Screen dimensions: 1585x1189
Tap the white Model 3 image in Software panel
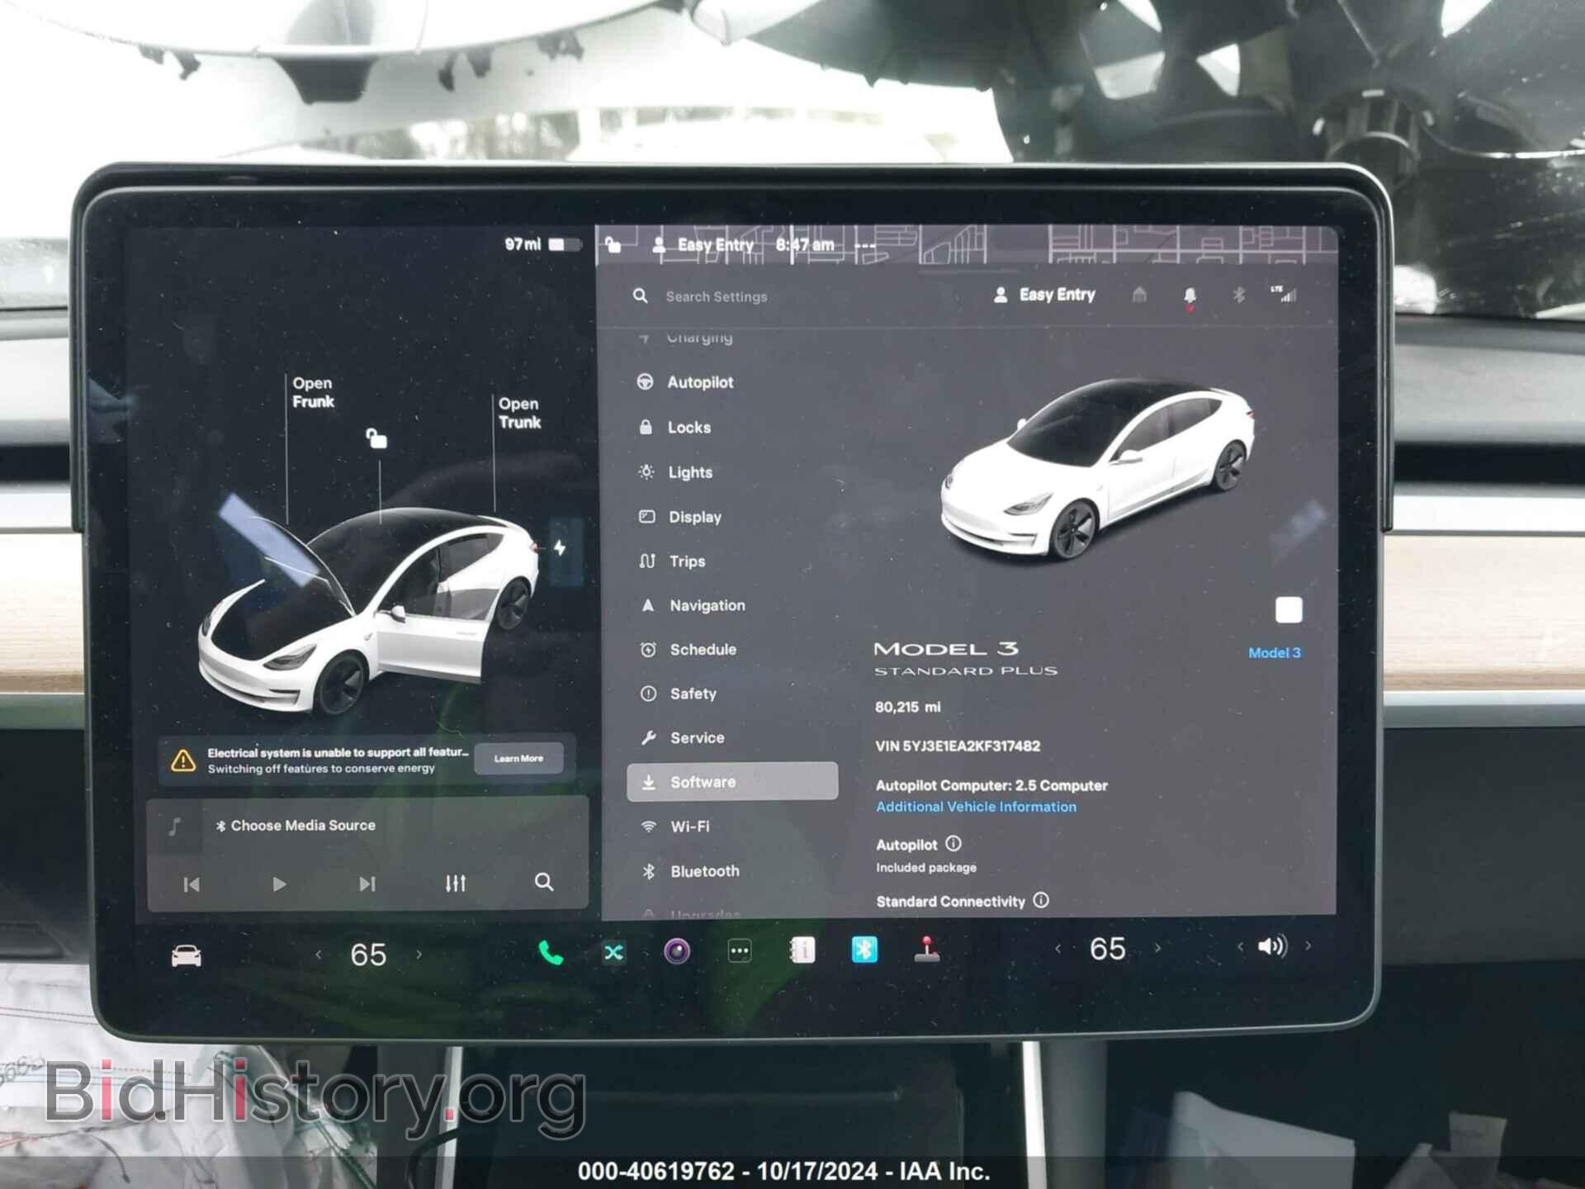tap(1097, 471)
